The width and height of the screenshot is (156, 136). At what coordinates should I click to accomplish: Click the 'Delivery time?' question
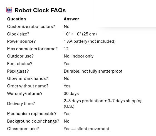click(21, 104)
